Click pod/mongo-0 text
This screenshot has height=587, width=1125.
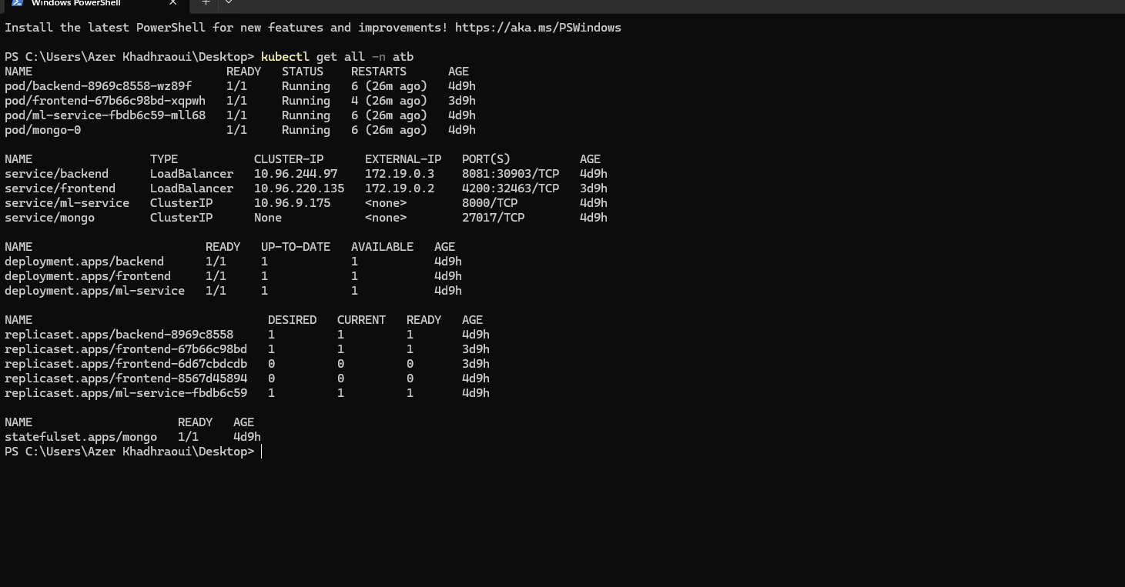(x=42, y=130)
